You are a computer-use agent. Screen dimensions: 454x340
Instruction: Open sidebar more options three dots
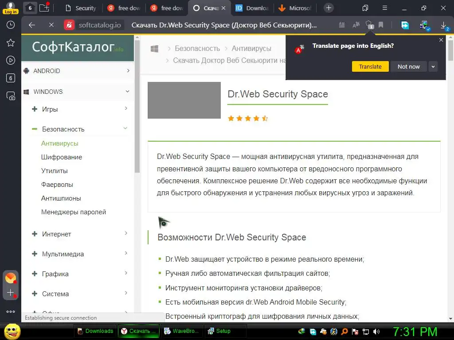tap(11, 312)
